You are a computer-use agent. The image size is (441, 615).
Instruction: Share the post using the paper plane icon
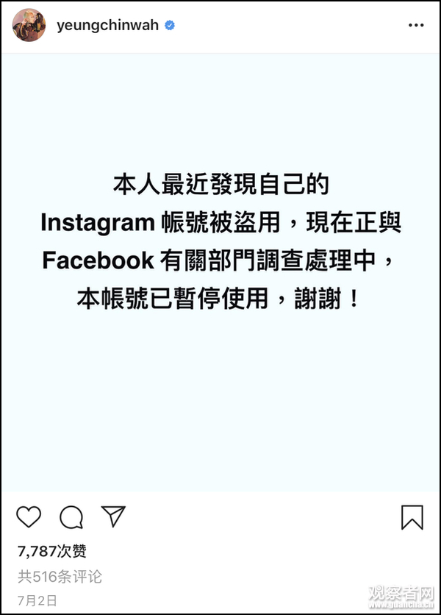pos(113,516)
